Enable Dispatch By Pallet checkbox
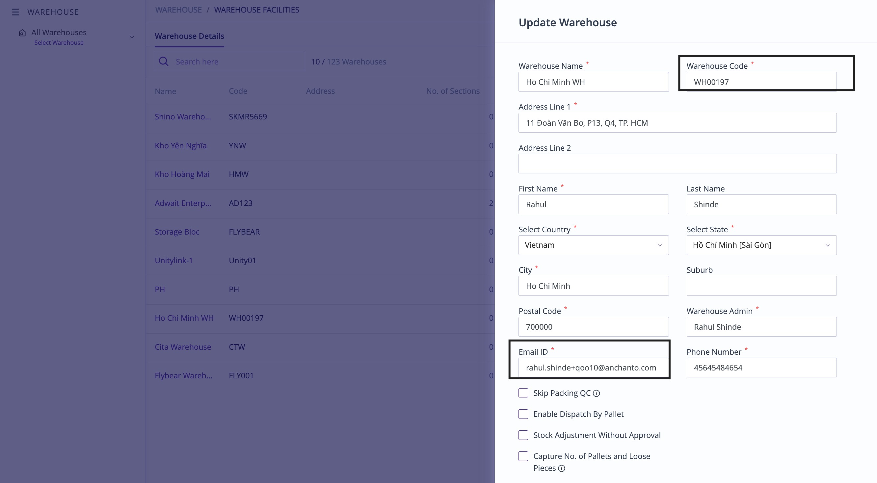 click(523, 414)
